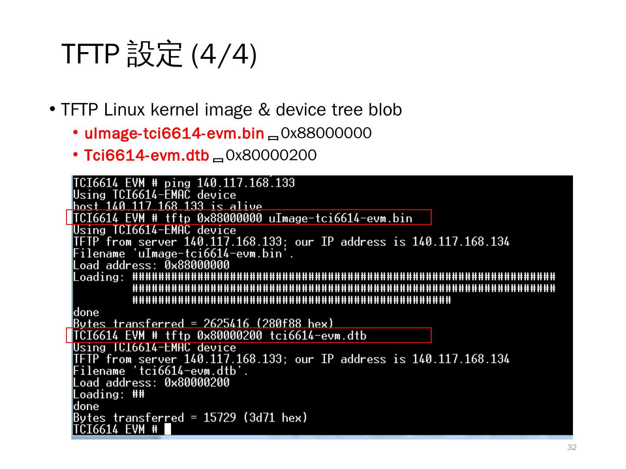
Task: Click the 'host 140.117.168.133 is alive' line
Action: coord(168,206)
